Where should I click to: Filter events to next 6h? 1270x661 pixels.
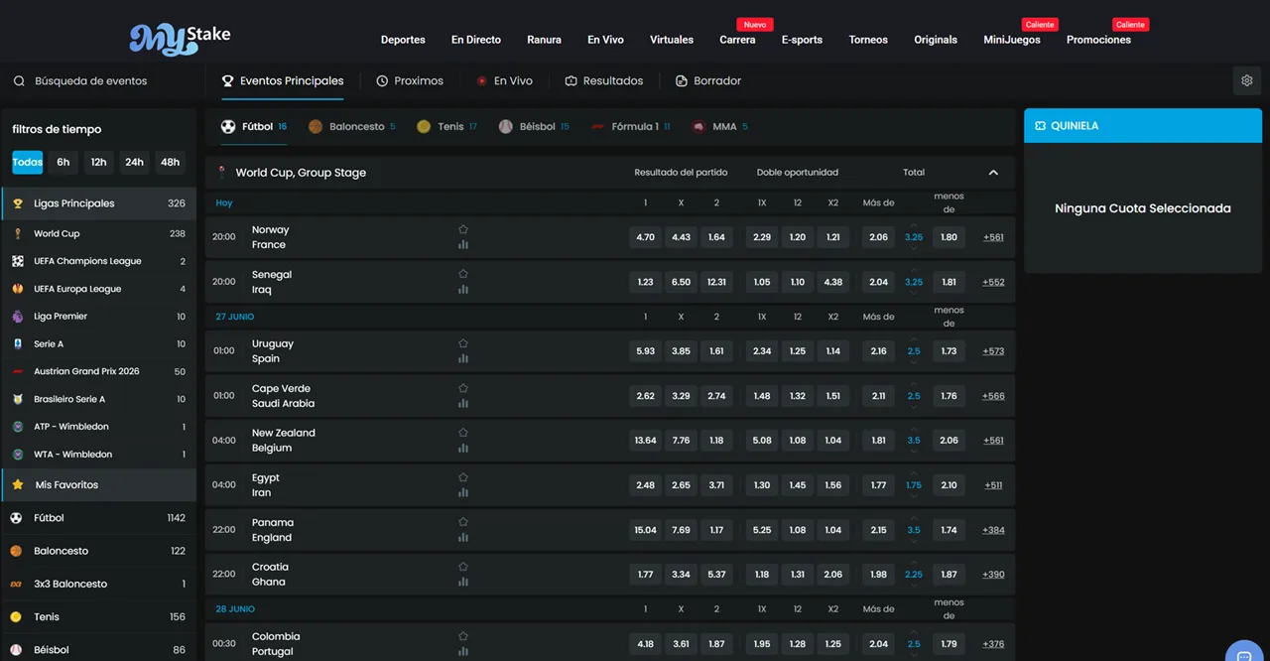click(63, 163)
